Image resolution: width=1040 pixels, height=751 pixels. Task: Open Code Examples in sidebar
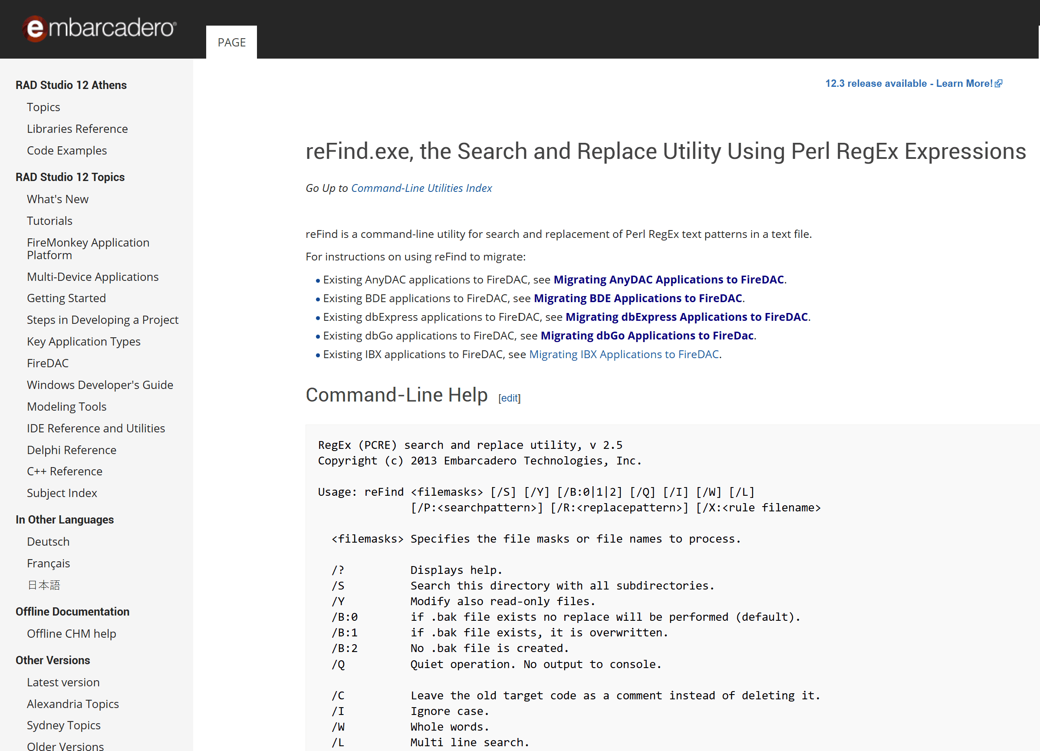tap(67, 150)
